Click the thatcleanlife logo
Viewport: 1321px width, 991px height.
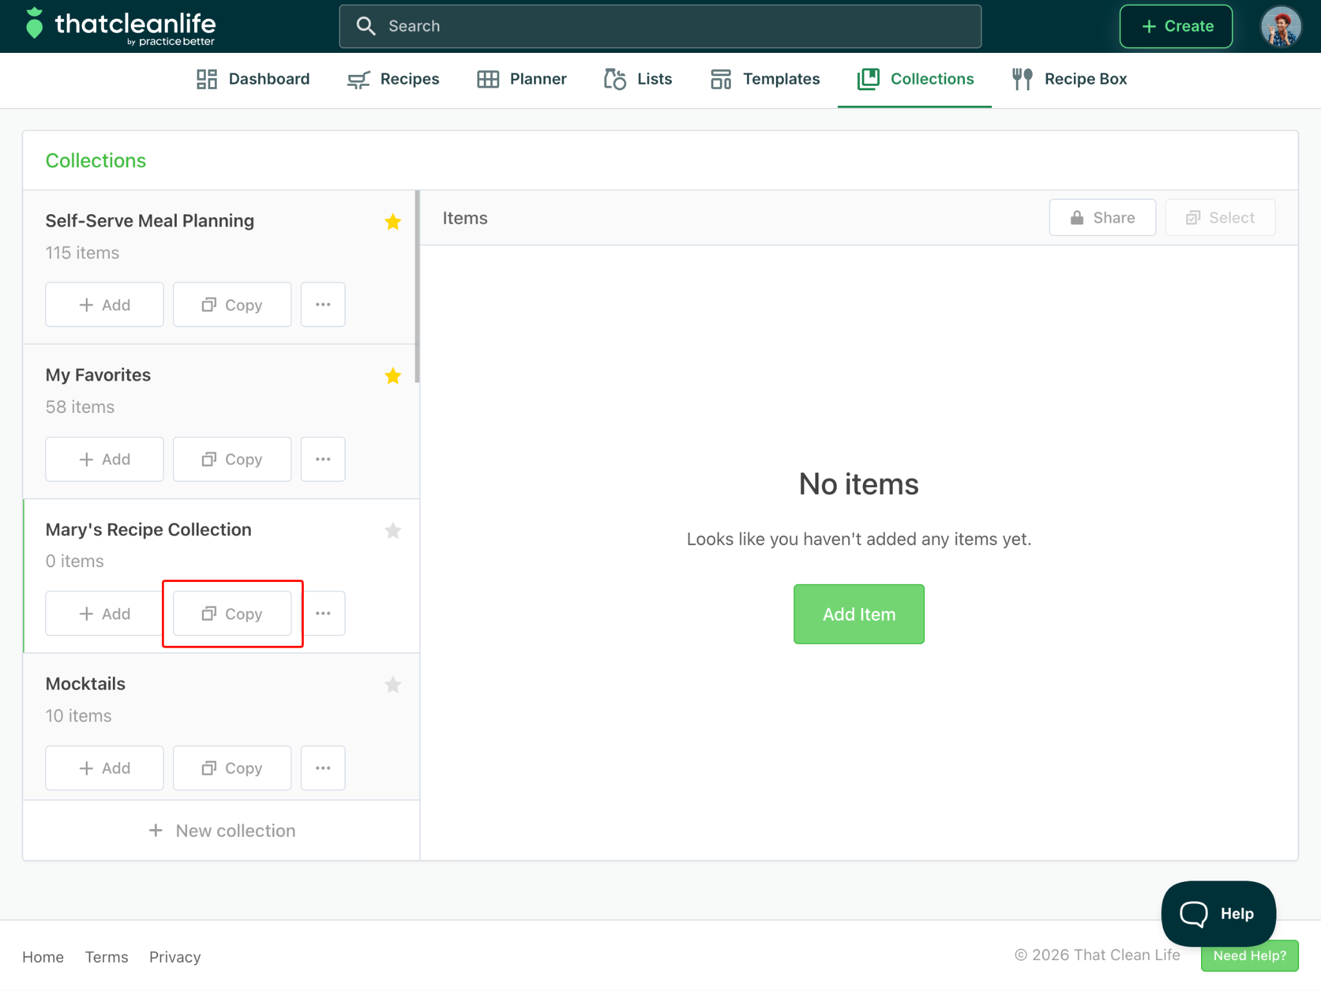click(121, 26)
